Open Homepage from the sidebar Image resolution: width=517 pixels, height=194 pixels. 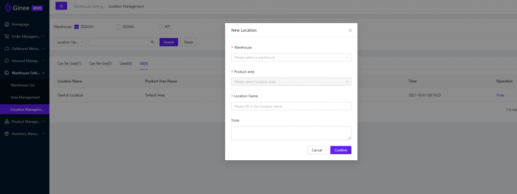pyautogui.click(x=20, y=24)
